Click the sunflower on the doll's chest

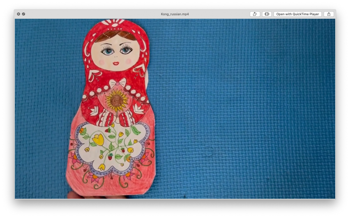117,100
